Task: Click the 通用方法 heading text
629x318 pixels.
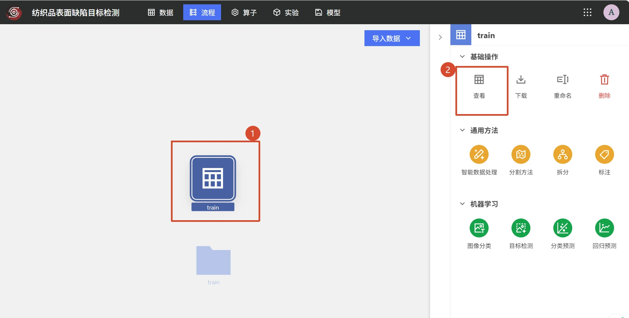Action: click(484, 130)
